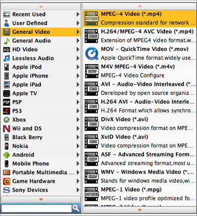Click the Apple iPod device icon
This screenshot has height=216, width=197.
[x=6, y=67]
